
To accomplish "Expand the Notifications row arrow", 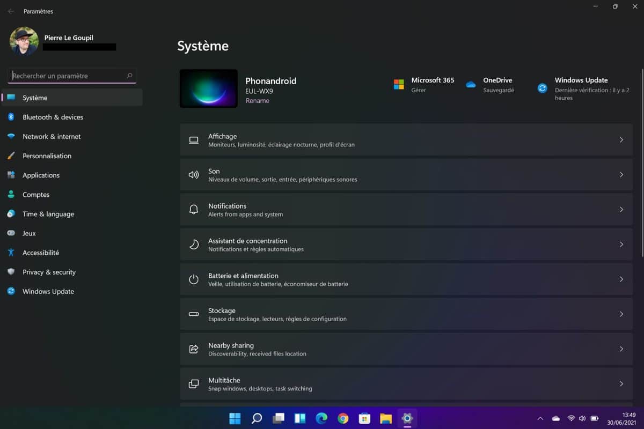I will click(621, 210).
